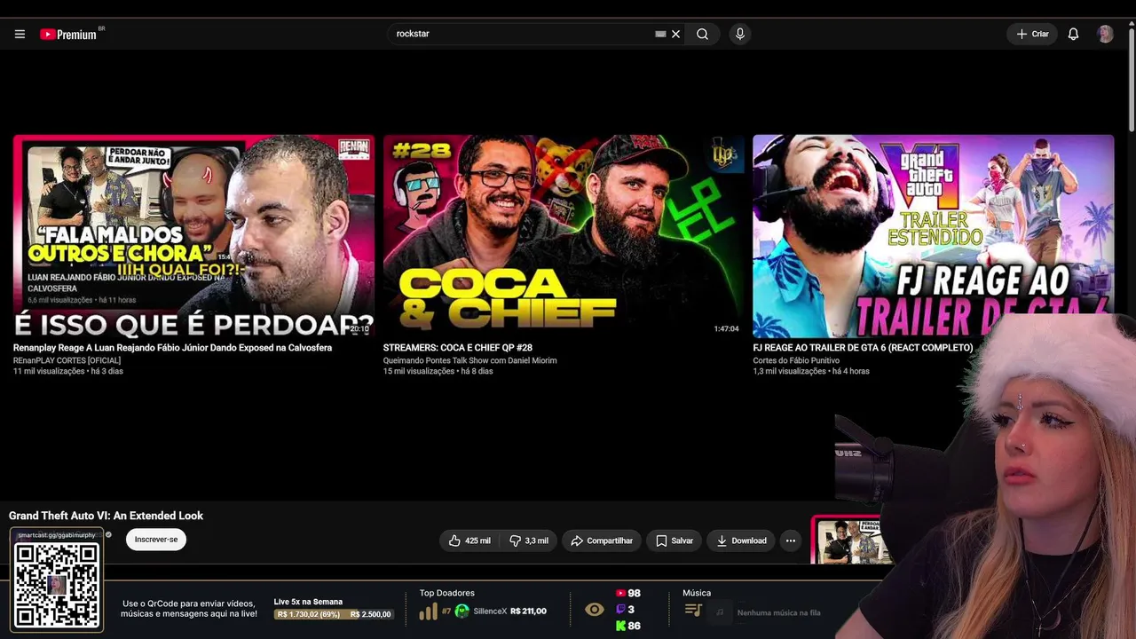1136x639 pixels.
Task: Clear the search text with X
Action: point(675,34)
